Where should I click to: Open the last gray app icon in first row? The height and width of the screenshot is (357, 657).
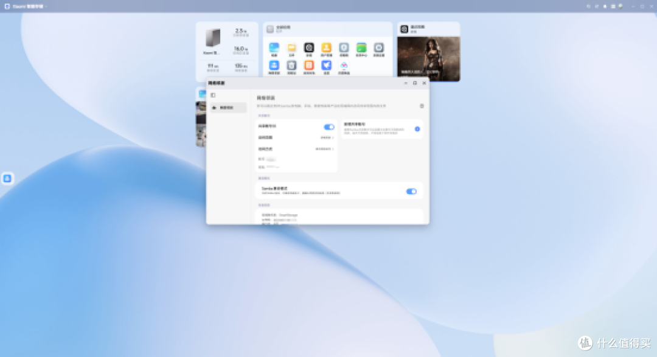[x=379, y=48]
